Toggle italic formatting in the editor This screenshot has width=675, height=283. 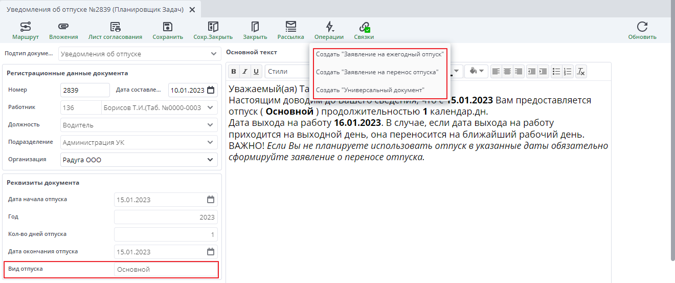[x=245, y=72]
